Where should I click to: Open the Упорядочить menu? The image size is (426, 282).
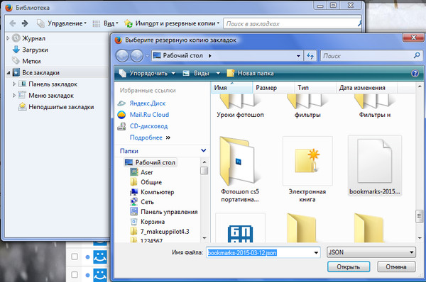(x=148, y=73)
